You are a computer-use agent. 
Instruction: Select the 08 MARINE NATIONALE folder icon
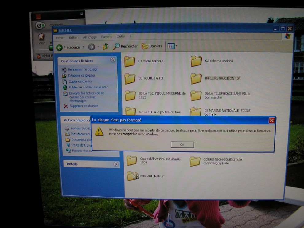[x=196, y=111]
